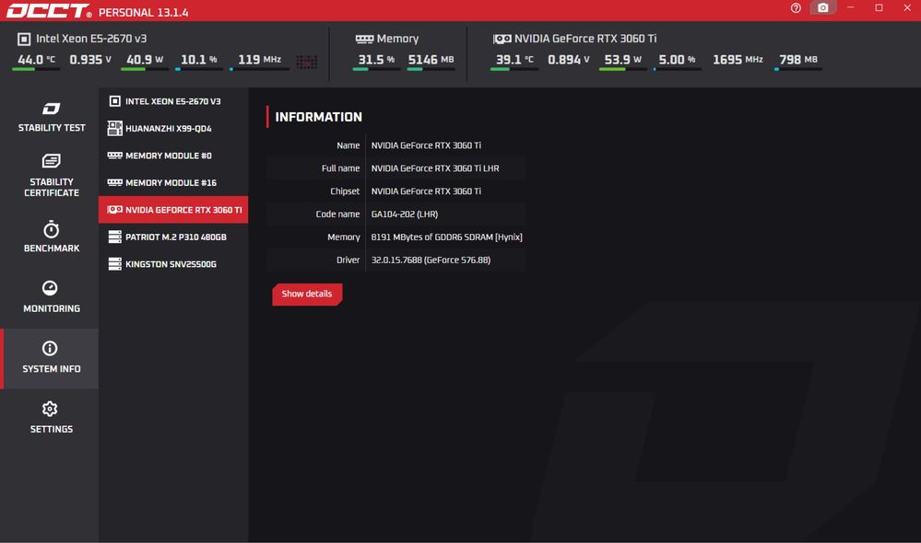Select NVIDIA GeForce RTX 3060 Ti device entry
Viewport: 921px width, 543px height.
pos(173,209)
